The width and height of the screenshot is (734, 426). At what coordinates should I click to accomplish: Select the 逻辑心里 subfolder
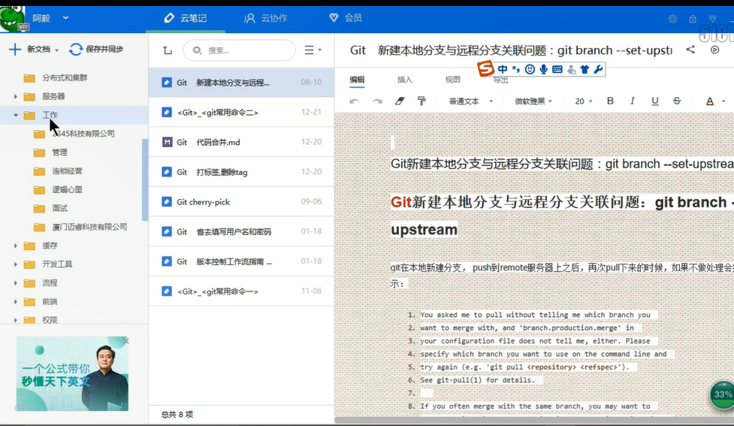point(67,189)
